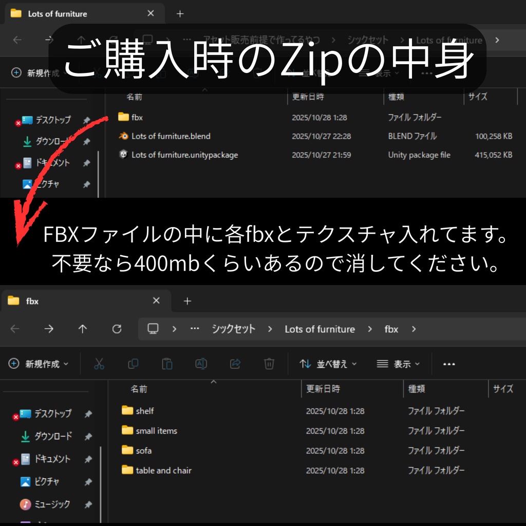Click シックセット breadcrumb in fbx window

point(234,329)
